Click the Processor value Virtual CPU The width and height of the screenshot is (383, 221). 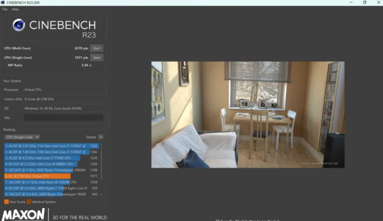point(33,90)
